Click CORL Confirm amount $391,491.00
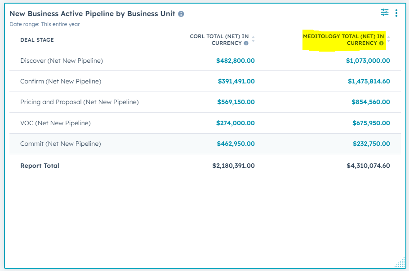This screenshot has width=409, height=271. click(236, 81)
